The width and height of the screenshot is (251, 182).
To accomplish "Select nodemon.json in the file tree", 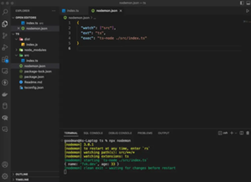I will point(35,66).
